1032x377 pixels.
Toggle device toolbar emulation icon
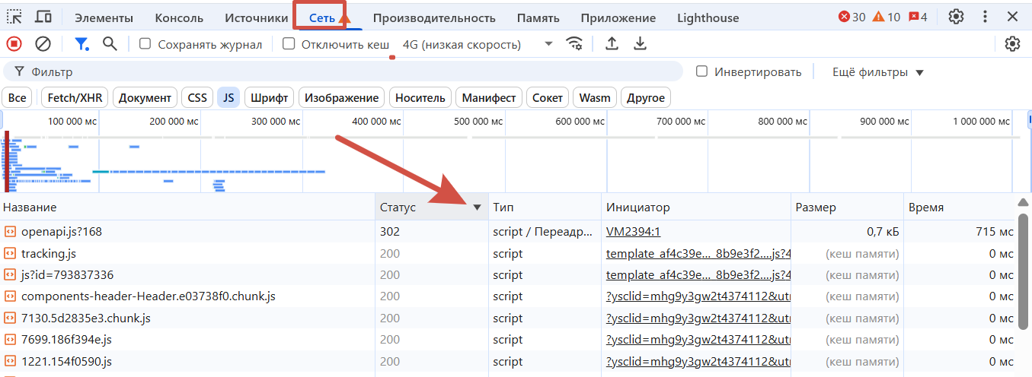[43, 17]
